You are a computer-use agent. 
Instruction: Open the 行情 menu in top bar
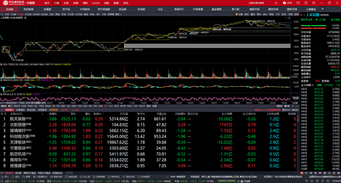56,3
